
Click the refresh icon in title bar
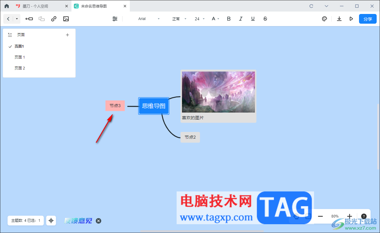click(x=311, y=6)
